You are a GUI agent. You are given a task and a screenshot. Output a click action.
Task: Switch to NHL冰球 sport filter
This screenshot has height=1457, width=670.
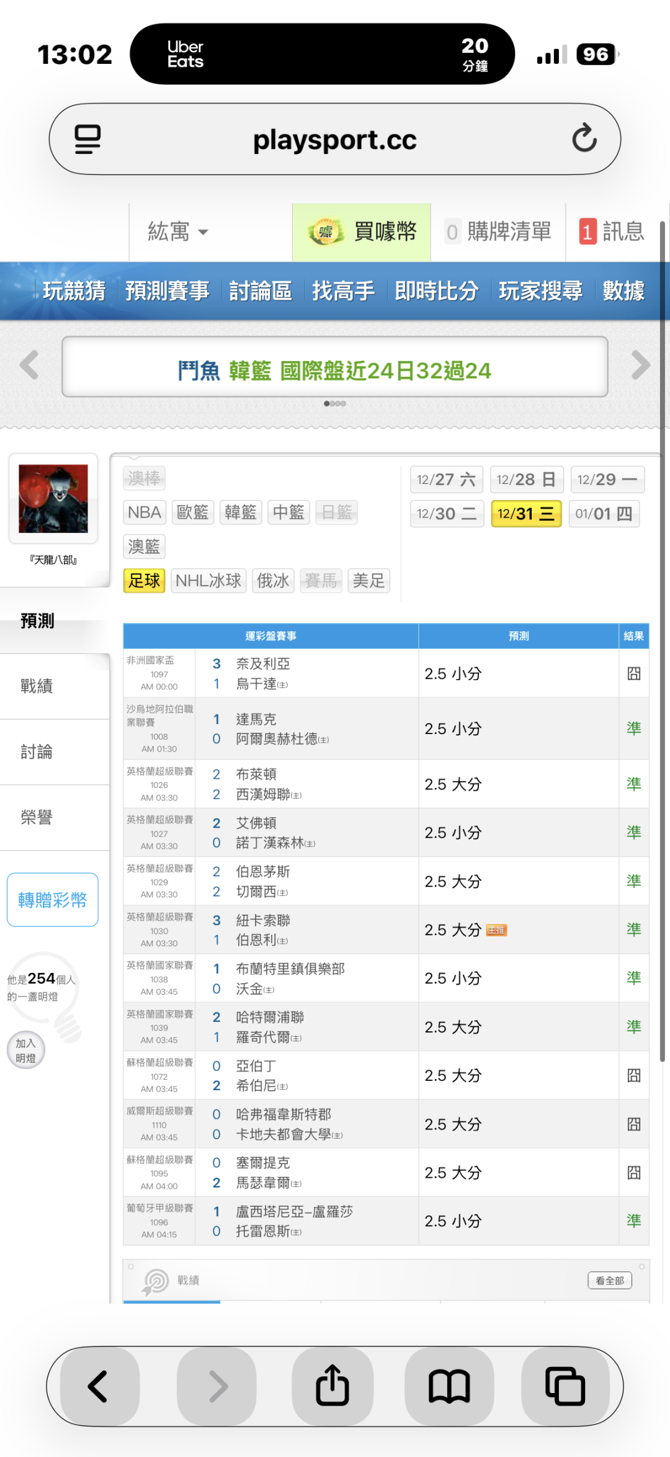click(208, 581)
